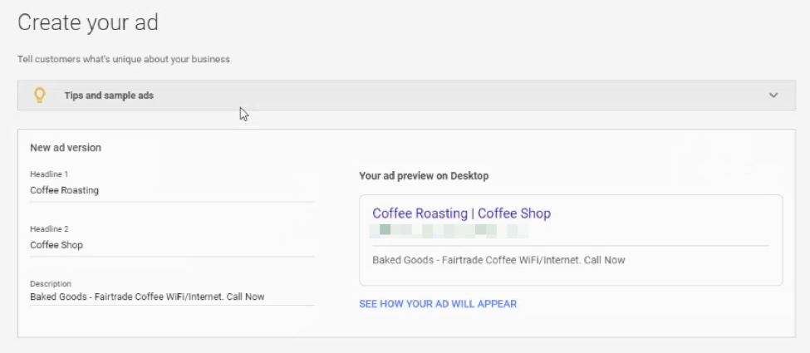This screenshot has height=353, width=810.
Task: Expand tips using the chevron arrow
Action: click(773, 96)
